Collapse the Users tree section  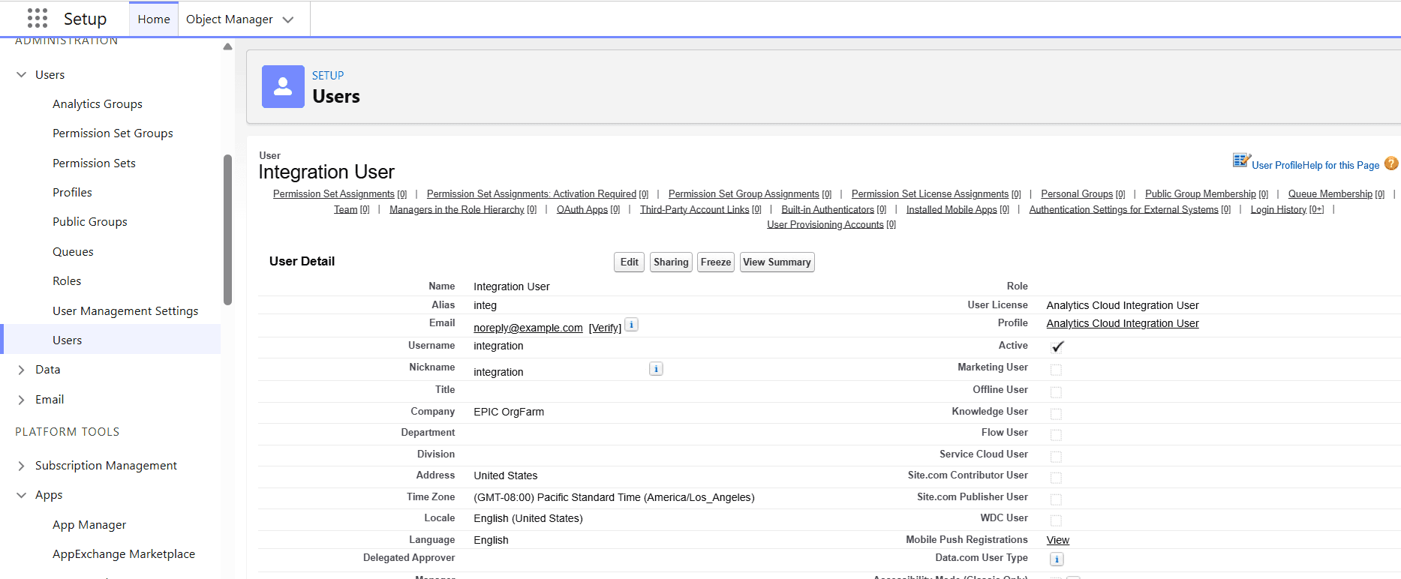pos(21,74)
